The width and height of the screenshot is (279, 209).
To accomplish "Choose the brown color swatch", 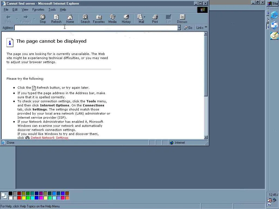I will 67,193.
